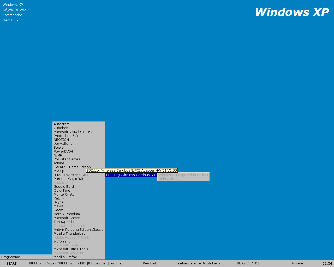
Task: Switch to BlitzPlus taskbar window
Action: (x=52, y=263)
